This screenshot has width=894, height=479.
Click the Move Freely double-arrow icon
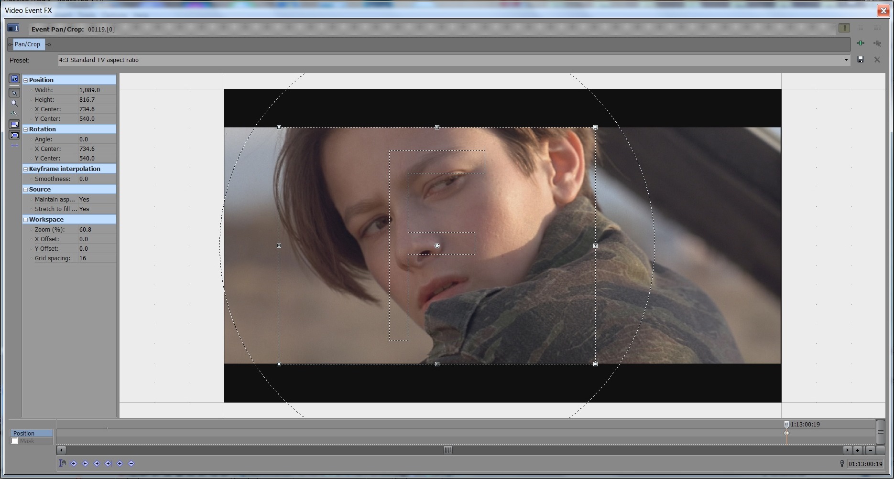tap(14, 146)
